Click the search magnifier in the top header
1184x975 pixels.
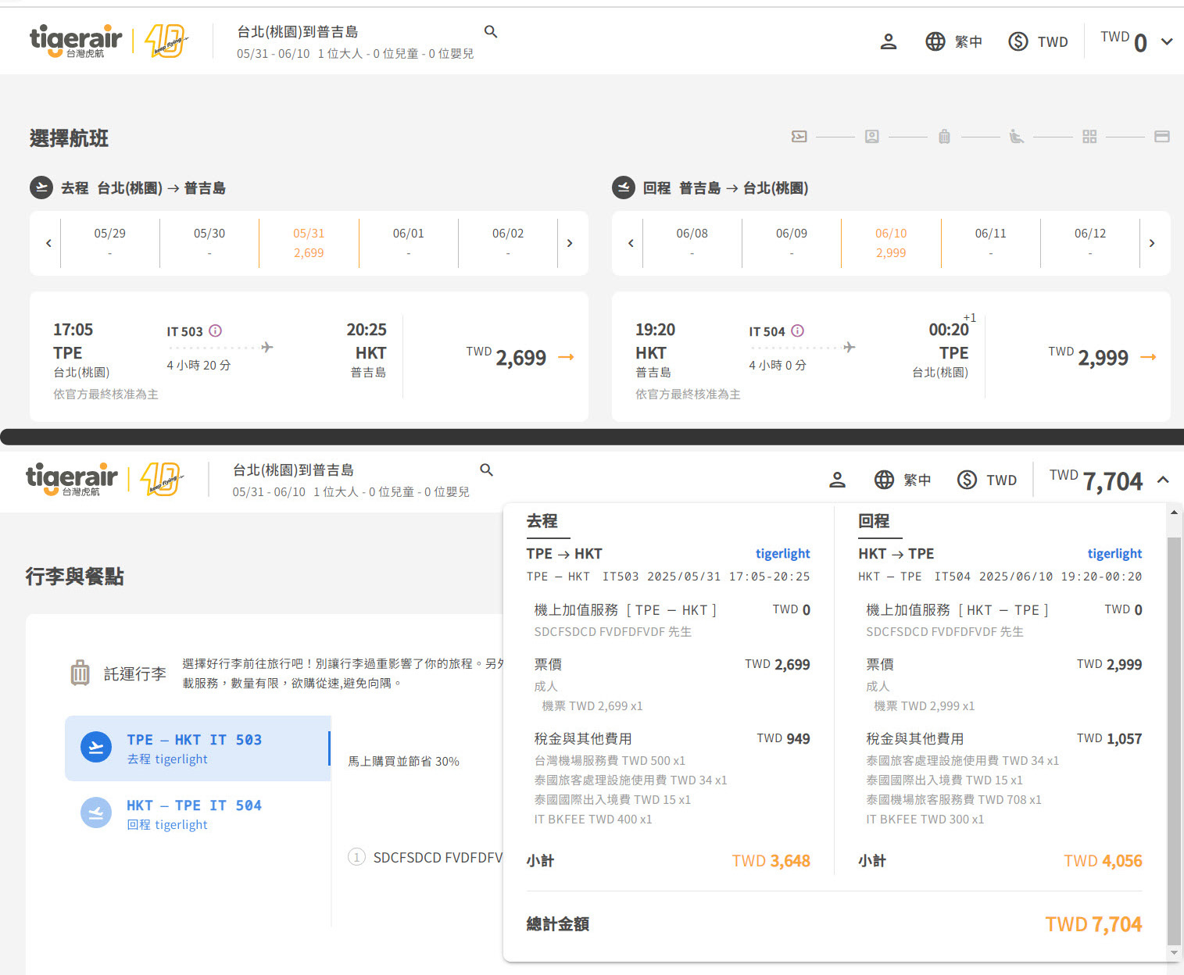[x=491, y=31]
